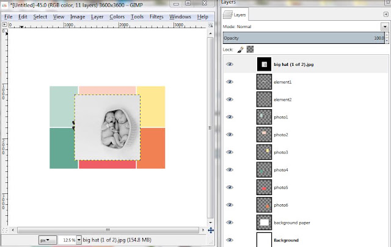Toggle visibility of photo3 layer
Image resolution: width=391 pixels, height=247 pixels.
[230, 152]
